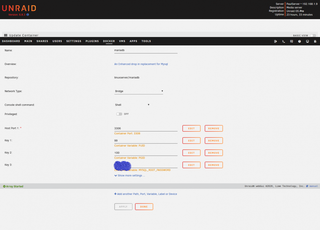Click the Container Port: 3306 text
Image resolution: width=320 pixels, height=230 pixels.
[x=127, y=133]
